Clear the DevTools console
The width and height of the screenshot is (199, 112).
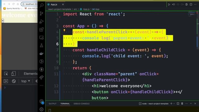14,81
